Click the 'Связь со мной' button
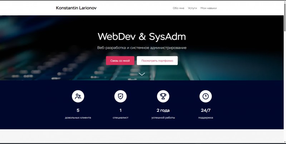Screen dimensions: 286x144 pos(120,61)
